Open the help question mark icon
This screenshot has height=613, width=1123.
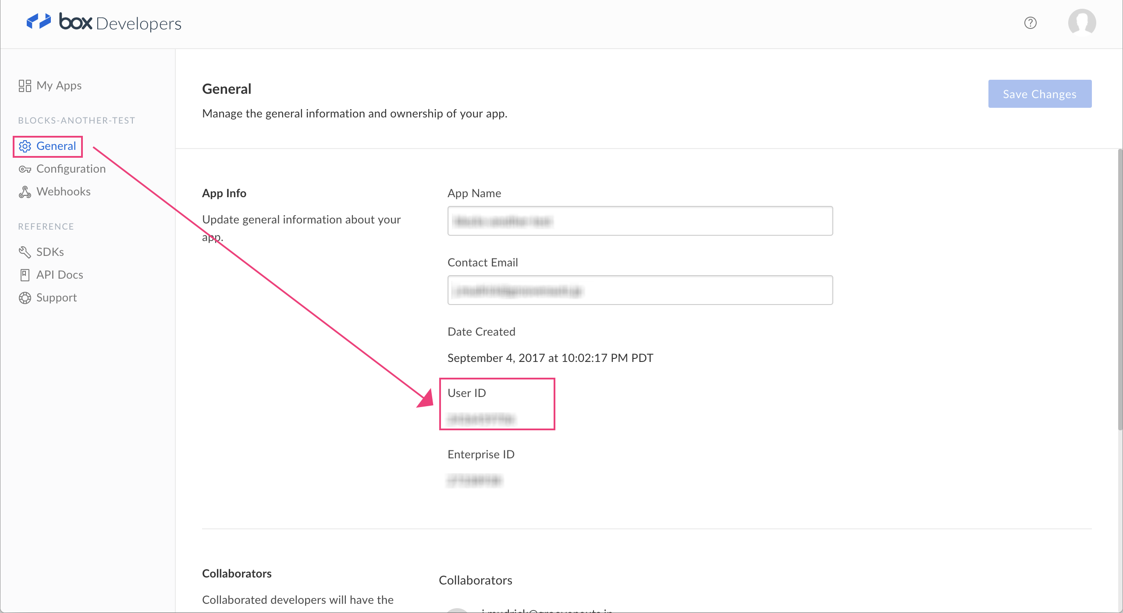tap(1030, 23)
